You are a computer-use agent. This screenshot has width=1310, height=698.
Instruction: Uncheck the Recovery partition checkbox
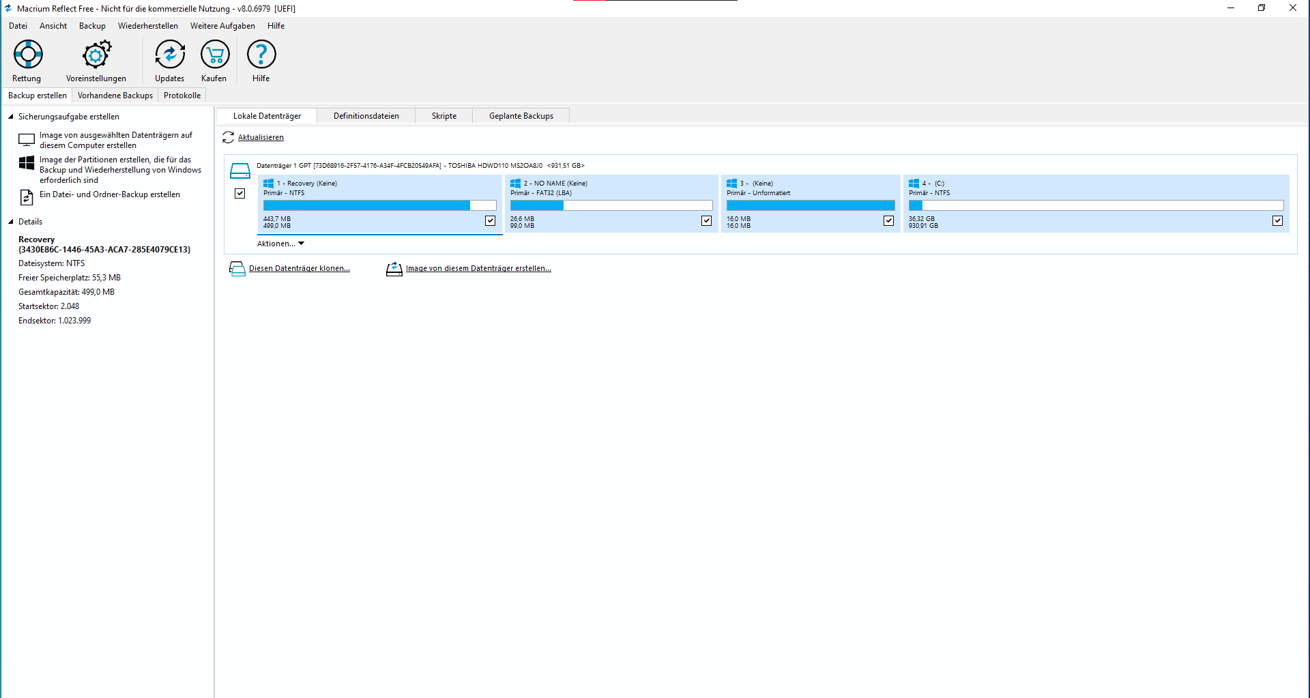pyautogui.click(x=490, y=220)
